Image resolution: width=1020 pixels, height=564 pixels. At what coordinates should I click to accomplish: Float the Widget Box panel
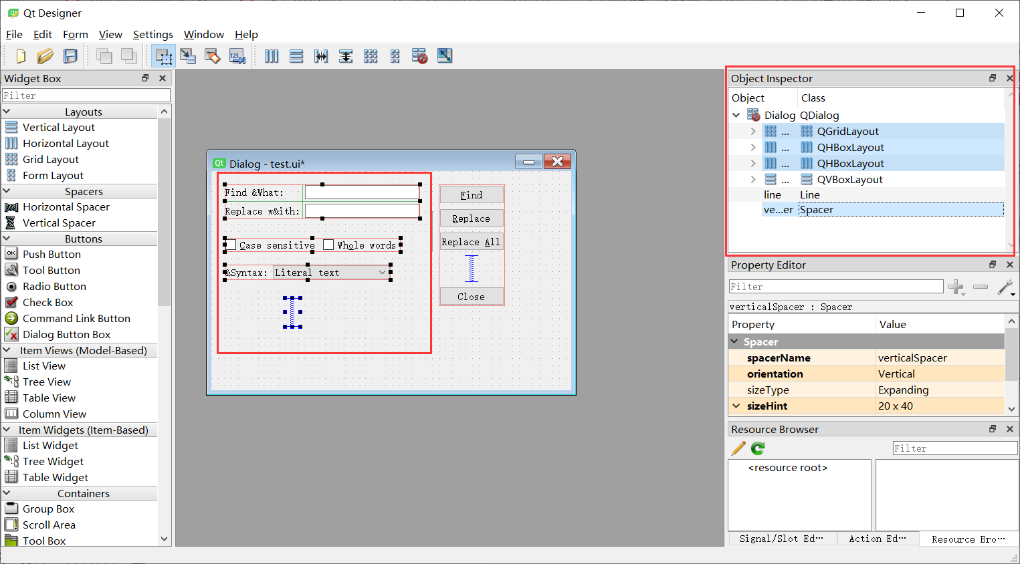145,78
